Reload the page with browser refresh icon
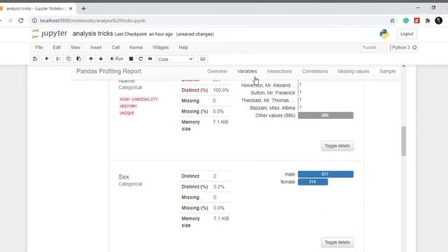The image size is (448, 252). (x=21, y=20)
